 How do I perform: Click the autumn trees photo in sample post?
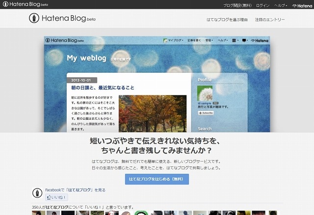[x=153, y=113]
